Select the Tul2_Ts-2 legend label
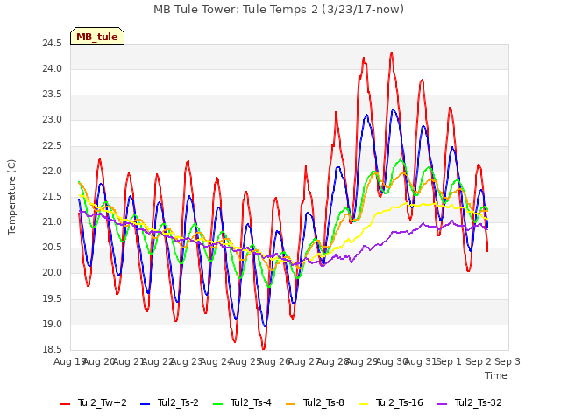 [178, 402]
